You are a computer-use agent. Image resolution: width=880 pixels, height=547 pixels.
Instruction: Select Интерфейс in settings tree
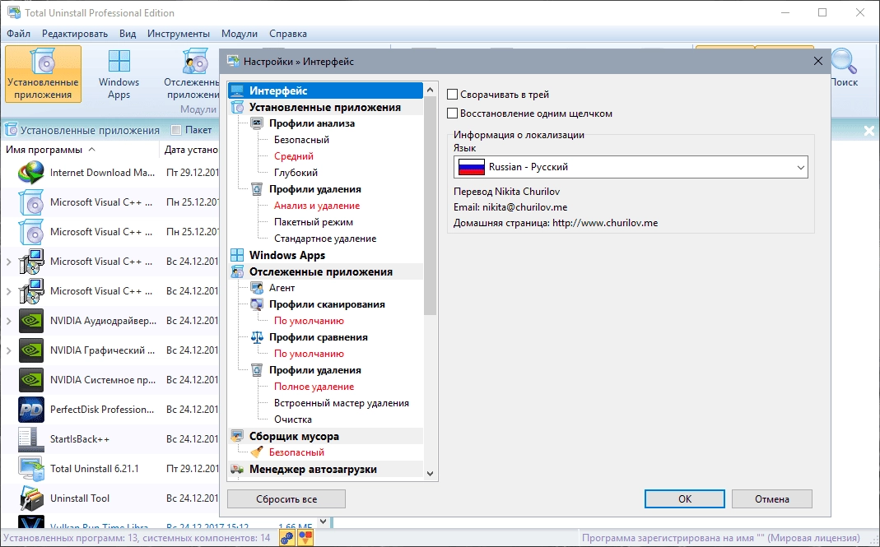325,90
